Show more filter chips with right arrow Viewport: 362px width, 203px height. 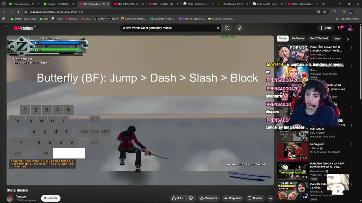[x=348, y=39]
